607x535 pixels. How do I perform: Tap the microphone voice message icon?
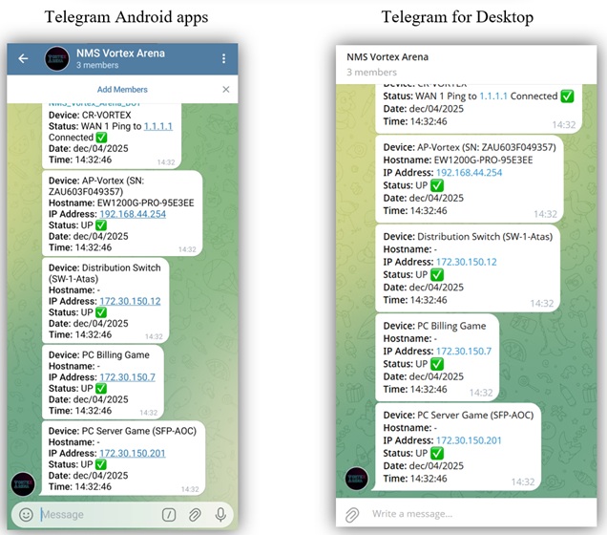tap(220, 515)
